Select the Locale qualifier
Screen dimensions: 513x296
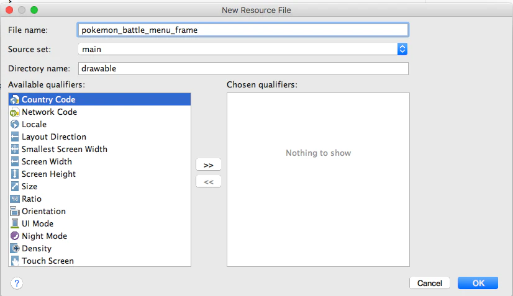(x=100, y=124)
